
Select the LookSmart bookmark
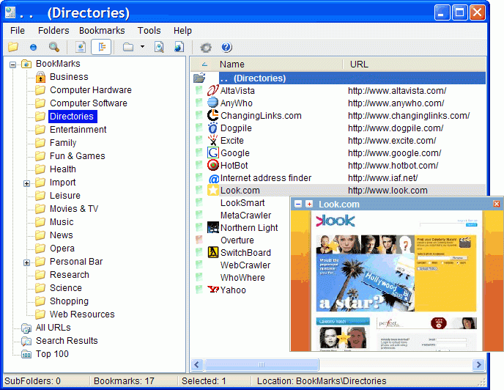tap(242, 203)
